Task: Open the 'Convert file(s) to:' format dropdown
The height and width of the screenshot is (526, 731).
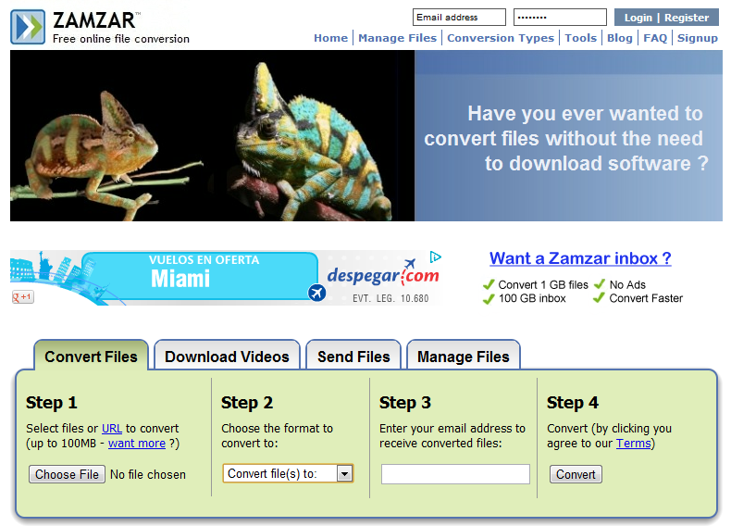Action: [x=288, y=473]
